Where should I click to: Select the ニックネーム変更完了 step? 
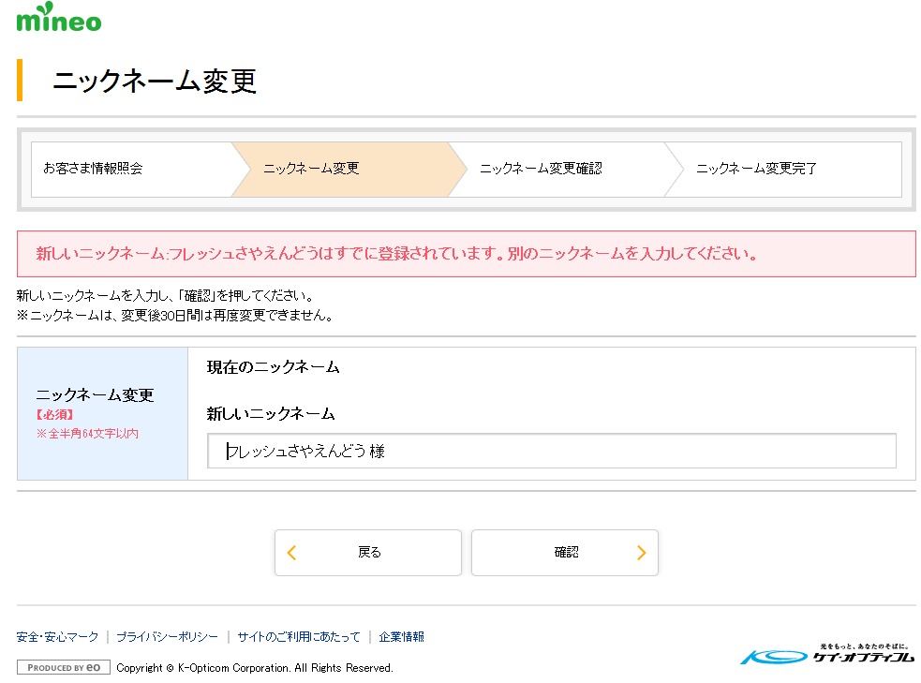(x=756, y=169)
